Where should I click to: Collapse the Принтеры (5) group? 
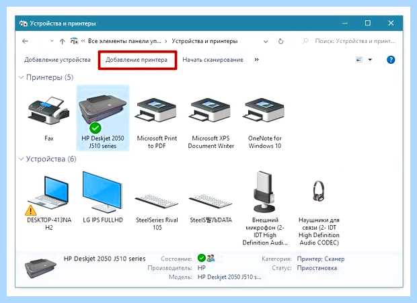pos(21,77)
